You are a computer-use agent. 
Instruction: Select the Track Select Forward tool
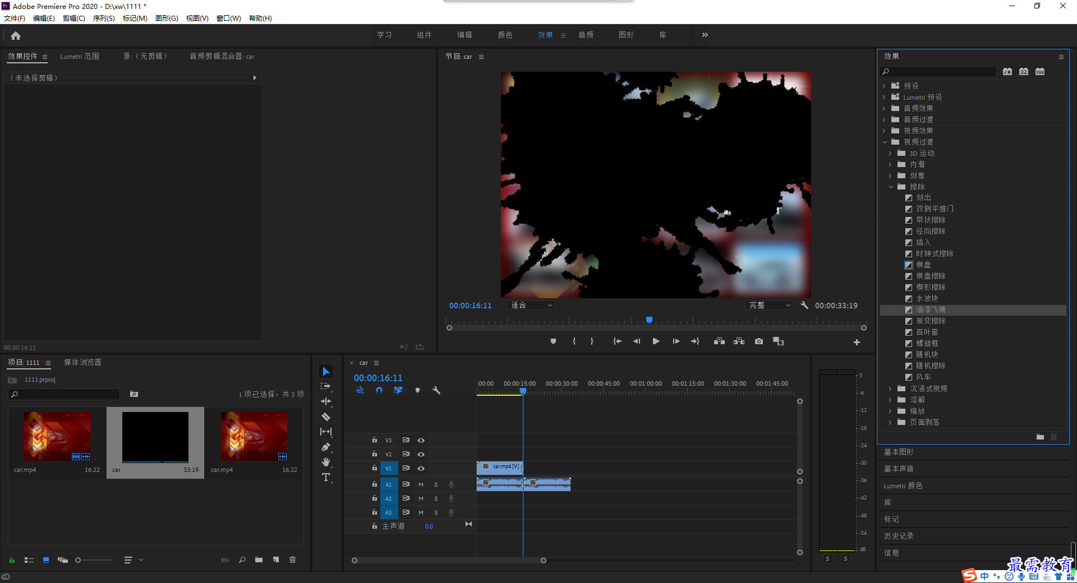(326, 387)
